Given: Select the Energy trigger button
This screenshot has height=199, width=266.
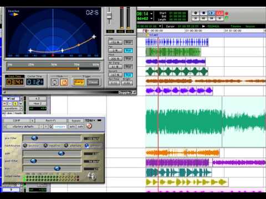Looking at the screenshot, I should (x=79, y=82).
